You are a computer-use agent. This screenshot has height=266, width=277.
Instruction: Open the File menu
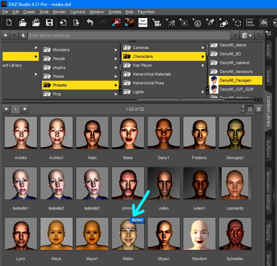coord(5,12)
